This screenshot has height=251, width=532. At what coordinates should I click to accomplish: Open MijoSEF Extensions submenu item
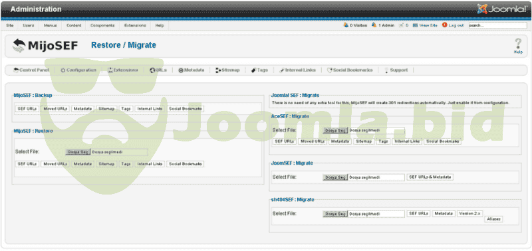coord(123,70)
